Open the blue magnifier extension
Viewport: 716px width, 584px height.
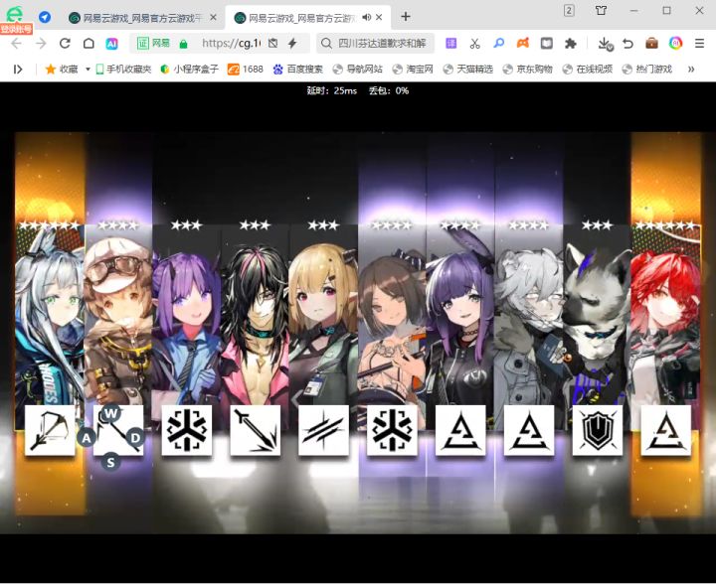click(x=498, y=44)
